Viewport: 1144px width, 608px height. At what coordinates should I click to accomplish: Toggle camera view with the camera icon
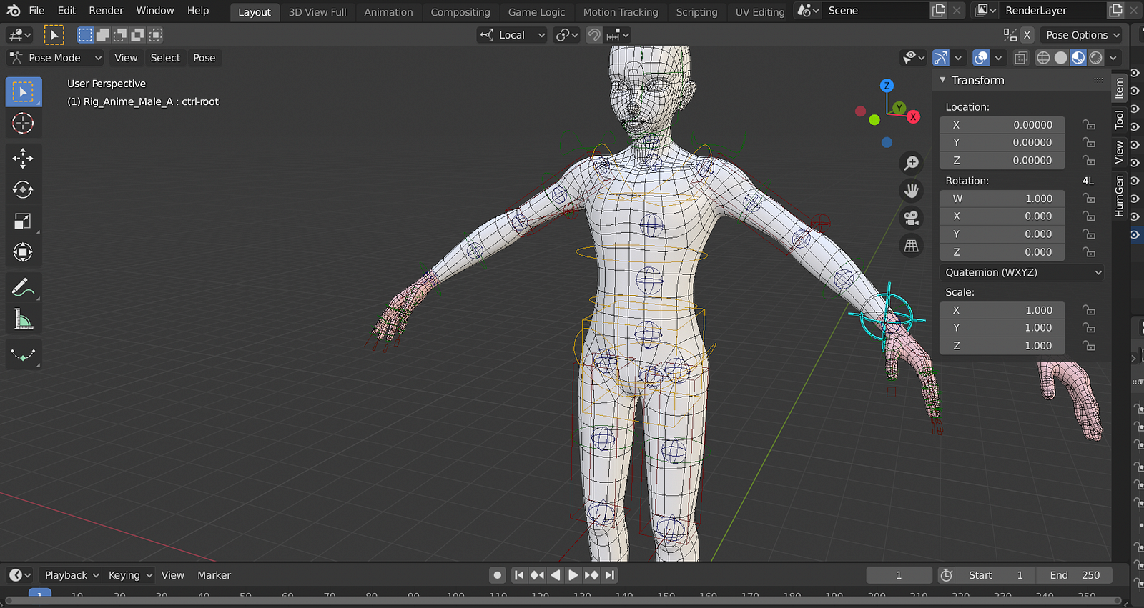pos(911,218)
